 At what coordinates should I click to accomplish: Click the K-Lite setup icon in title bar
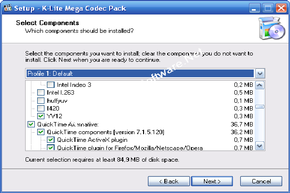(x=8, y=8)
